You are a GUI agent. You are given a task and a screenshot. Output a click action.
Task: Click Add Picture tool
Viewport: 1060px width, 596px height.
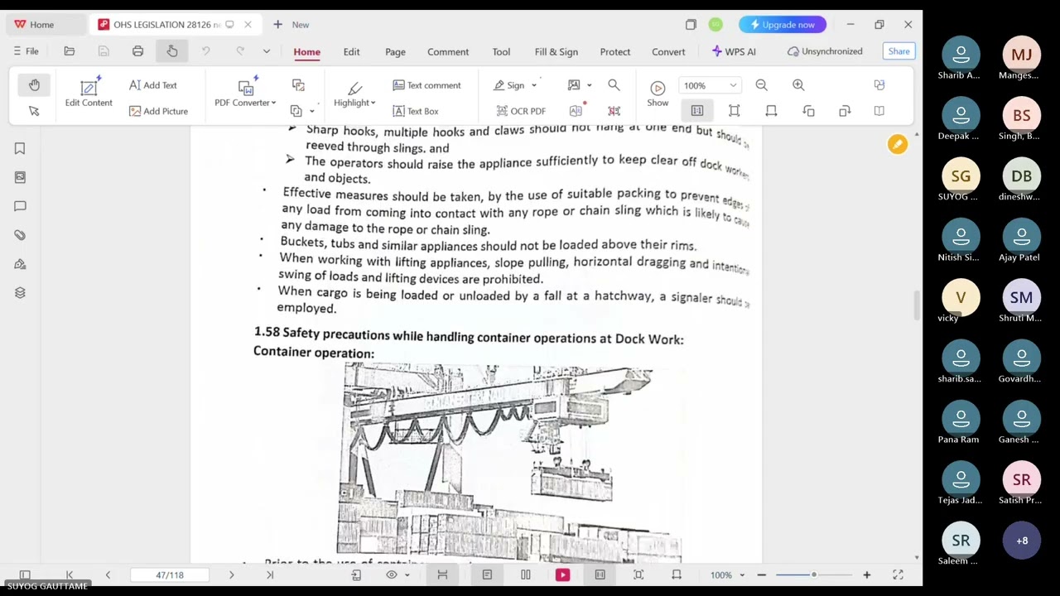coord(158,111)
